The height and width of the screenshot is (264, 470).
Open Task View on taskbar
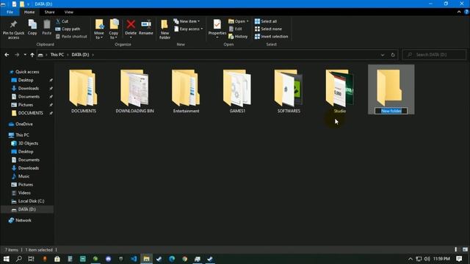click(31, 259)
